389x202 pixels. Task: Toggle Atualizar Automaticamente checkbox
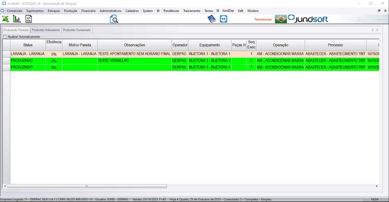pyautogui.click(x=5, y=37)
